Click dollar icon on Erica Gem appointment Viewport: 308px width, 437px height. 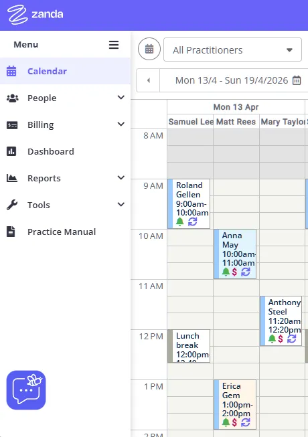pyautogui.click(x=234, y=422)
